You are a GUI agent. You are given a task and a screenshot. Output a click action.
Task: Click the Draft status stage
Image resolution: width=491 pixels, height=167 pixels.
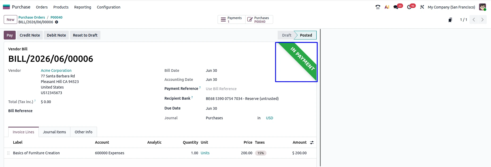(286, 35)
